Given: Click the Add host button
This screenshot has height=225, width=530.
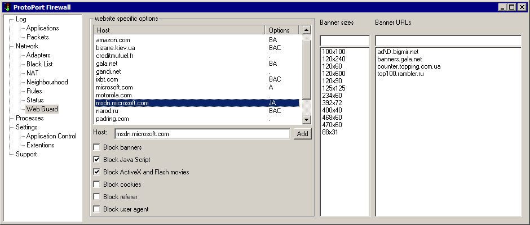Looking at the screenshot, I should pyautogui.click(x=303, y=134).
